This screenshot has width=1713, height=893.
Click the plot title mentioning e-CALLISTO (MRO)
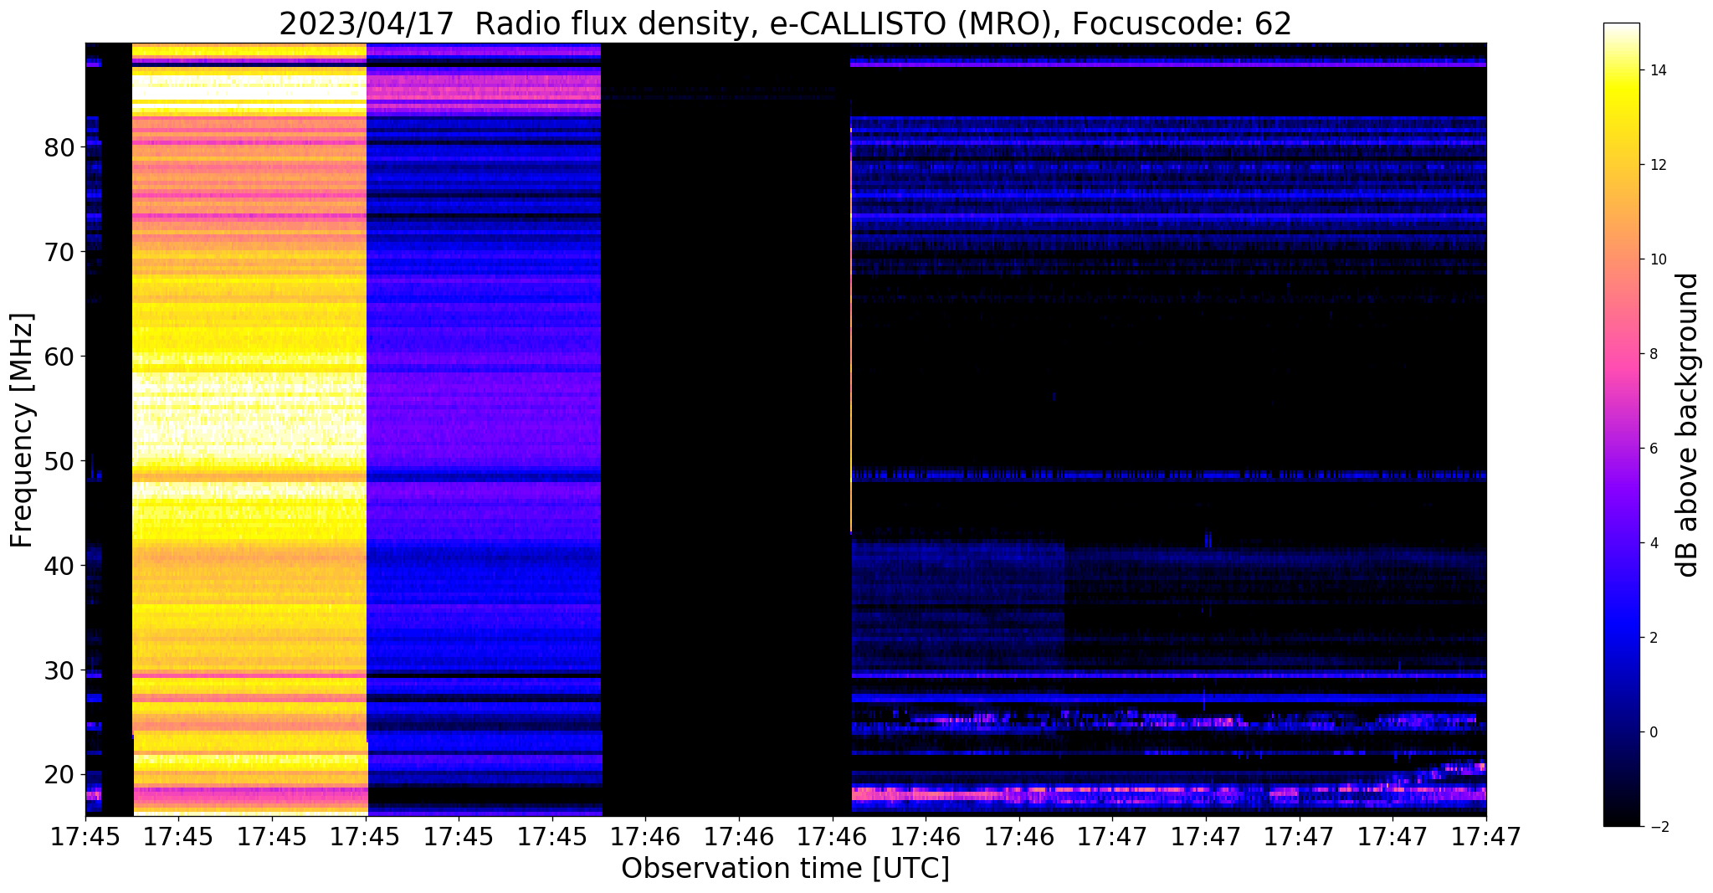coord(785,23)
